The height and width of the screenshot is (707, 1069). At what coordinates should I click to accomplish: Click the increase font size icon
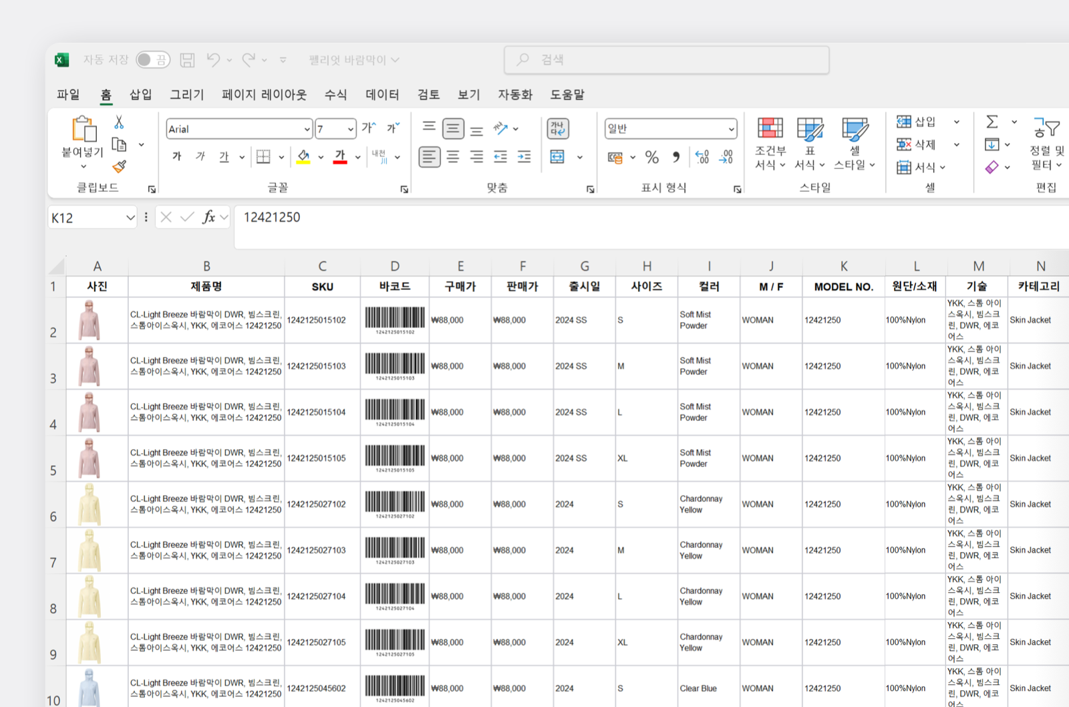[x=369, y=128]
